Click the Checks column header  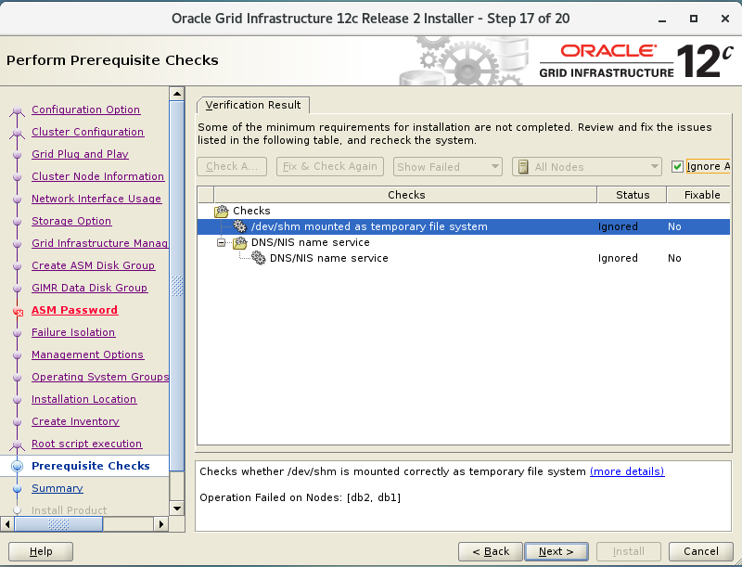tap(406, 195)
